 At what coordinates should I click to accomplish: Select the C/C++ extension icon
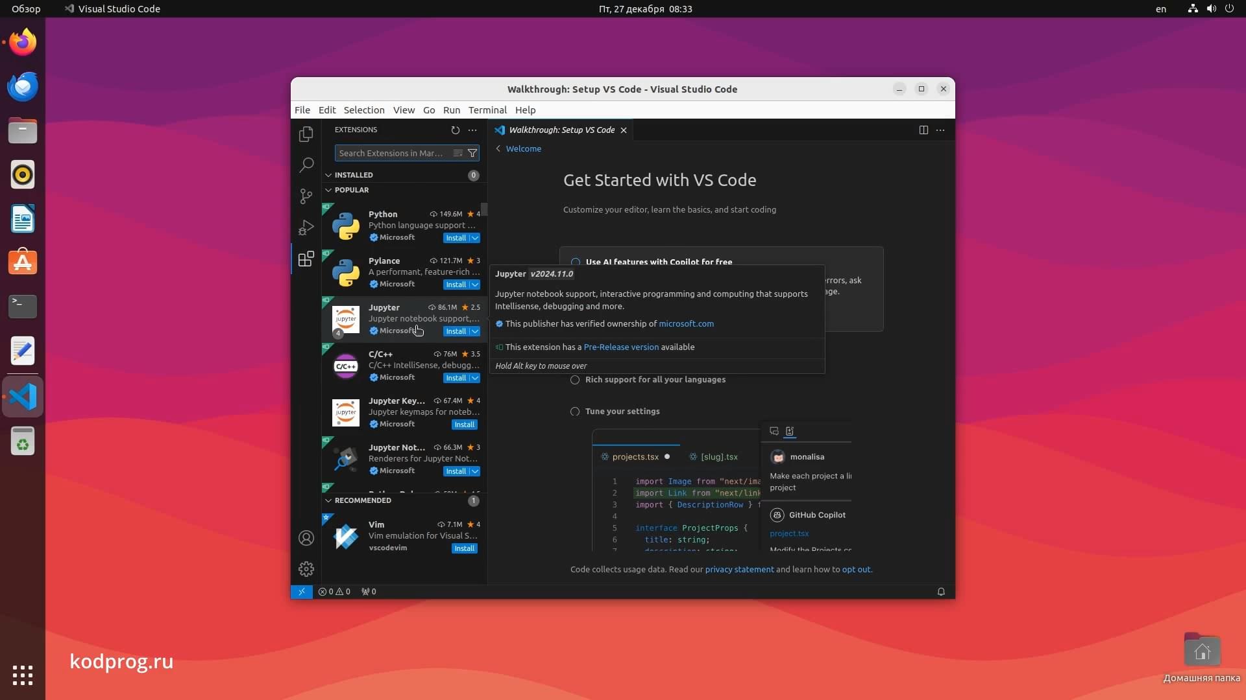point(346,366)
